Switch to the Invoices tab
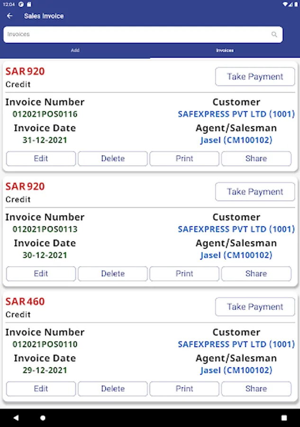The height and width of the screenshot is (427, 300). click(225, 50)
